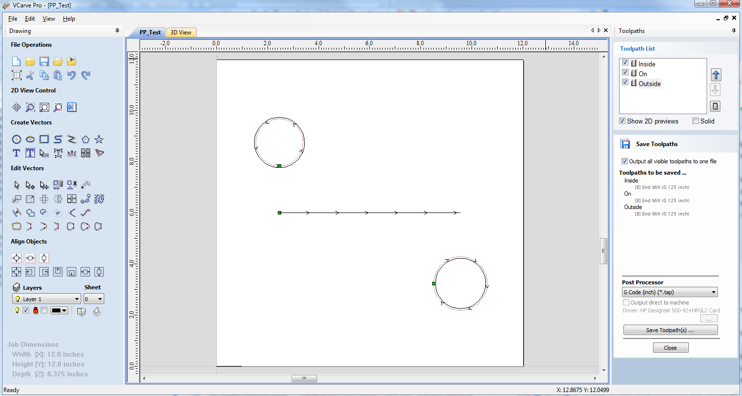Image resolution: width=742 pixels, height=396 pixels.
Task: Pin the Drawing panel
Action: [x=117, y=30]
